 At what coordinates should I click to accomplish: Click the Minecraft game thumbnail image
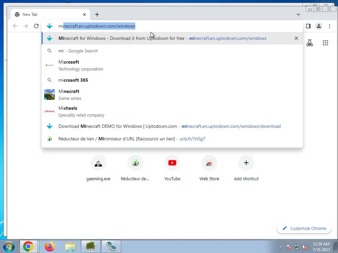pyautogui.click(x=50, y=95)
